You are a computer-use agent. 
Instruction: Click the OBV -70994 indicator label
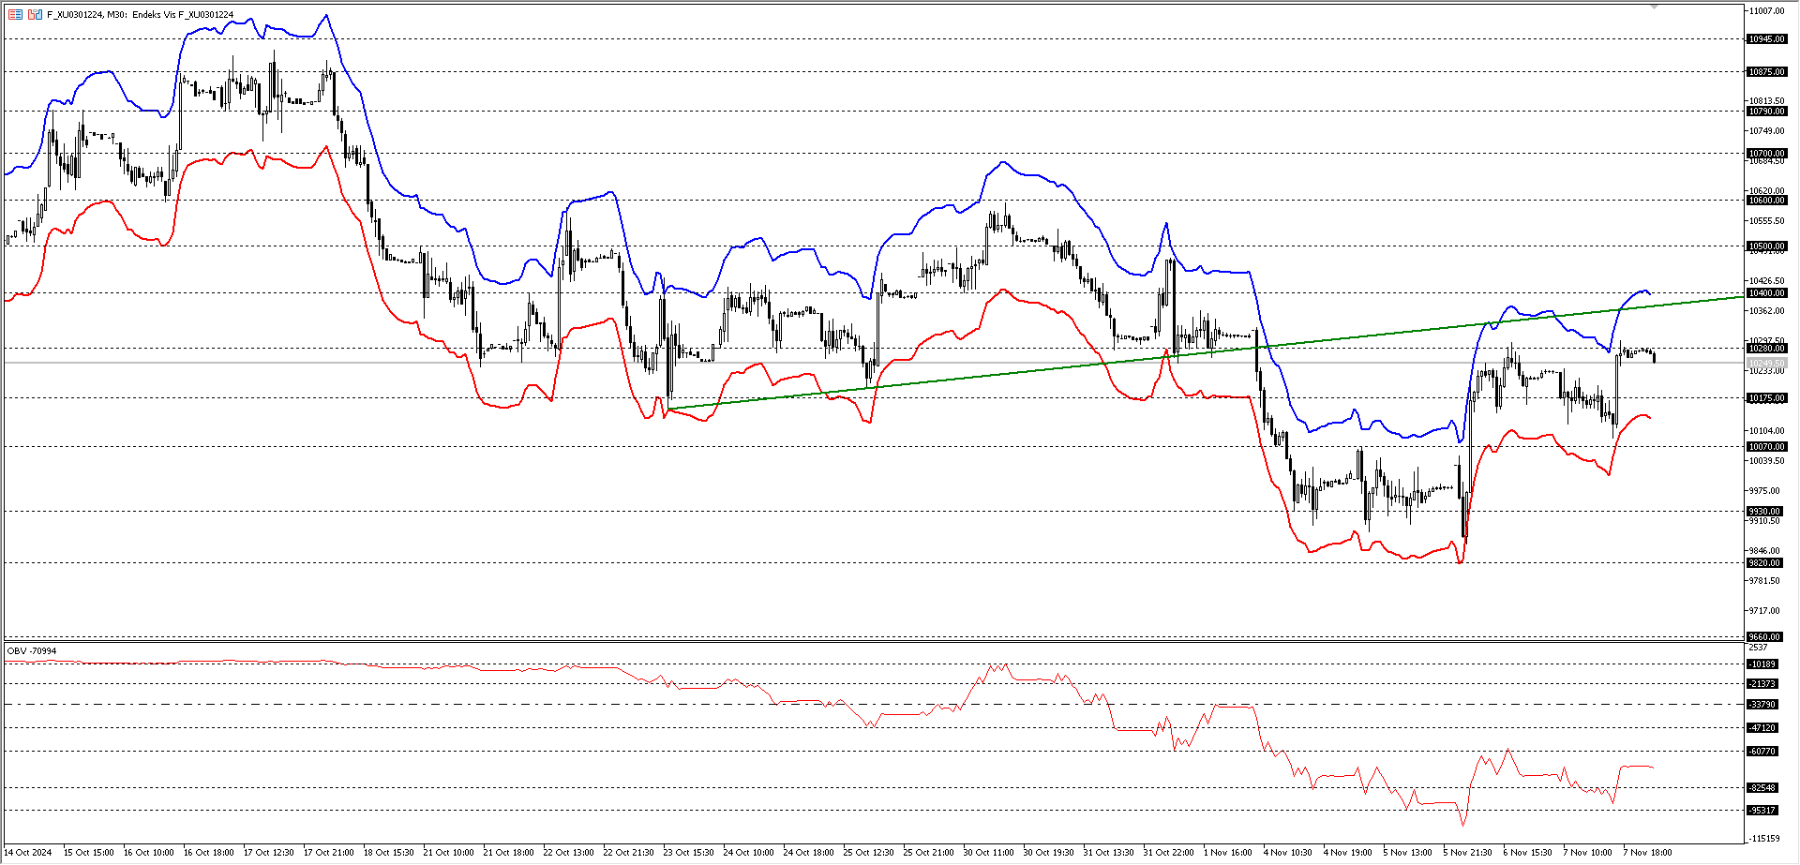coord(32,650)
